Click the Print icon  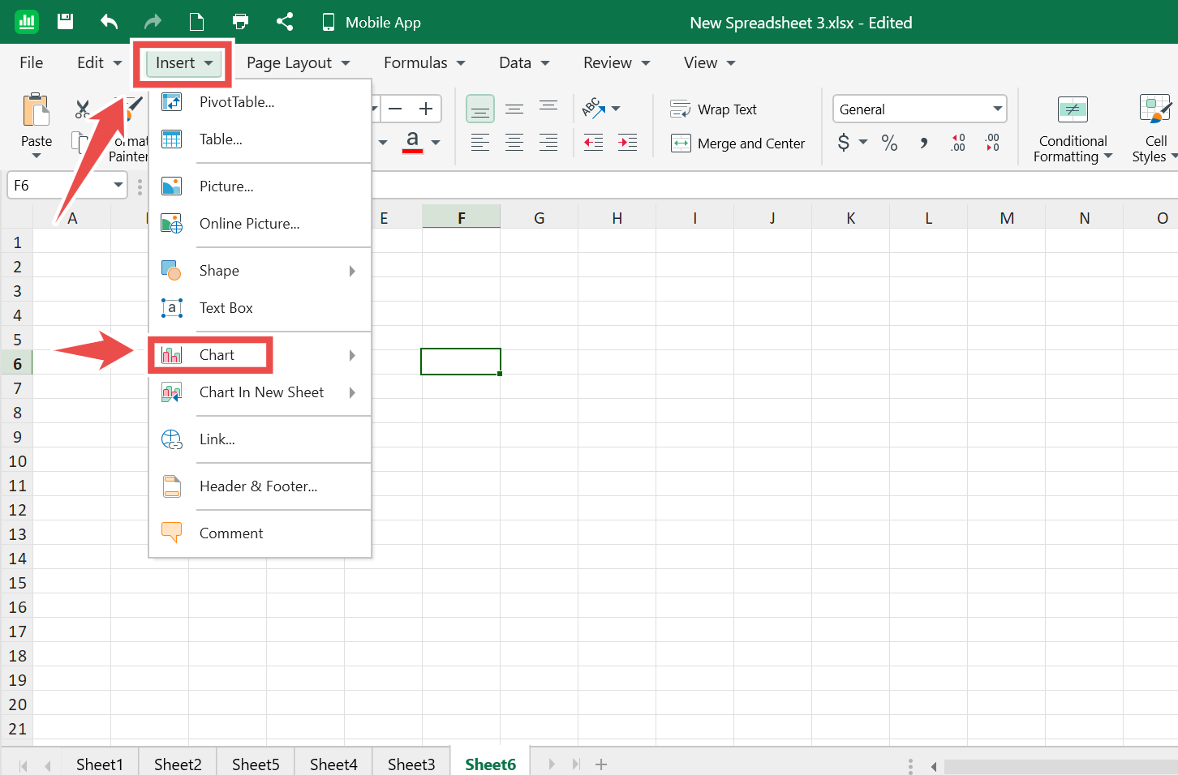point(240,22)
